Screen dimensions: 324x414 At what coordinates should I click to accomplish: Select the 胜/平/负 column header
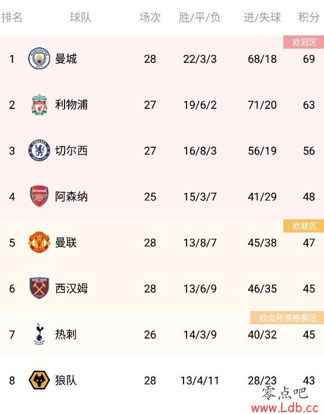tap(200, 17)
